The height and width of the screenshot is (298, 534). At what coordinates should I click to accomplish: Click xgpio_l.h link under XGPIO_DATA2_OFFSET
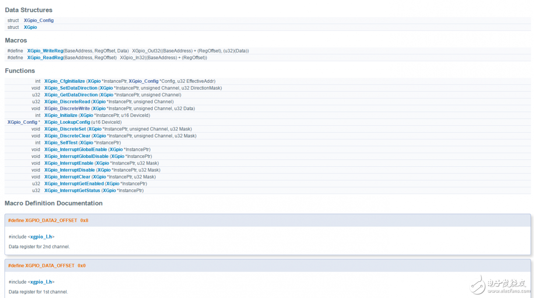[x=41, y=237]
